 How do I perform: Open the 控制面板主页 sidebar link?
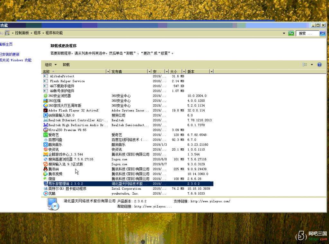6,44
